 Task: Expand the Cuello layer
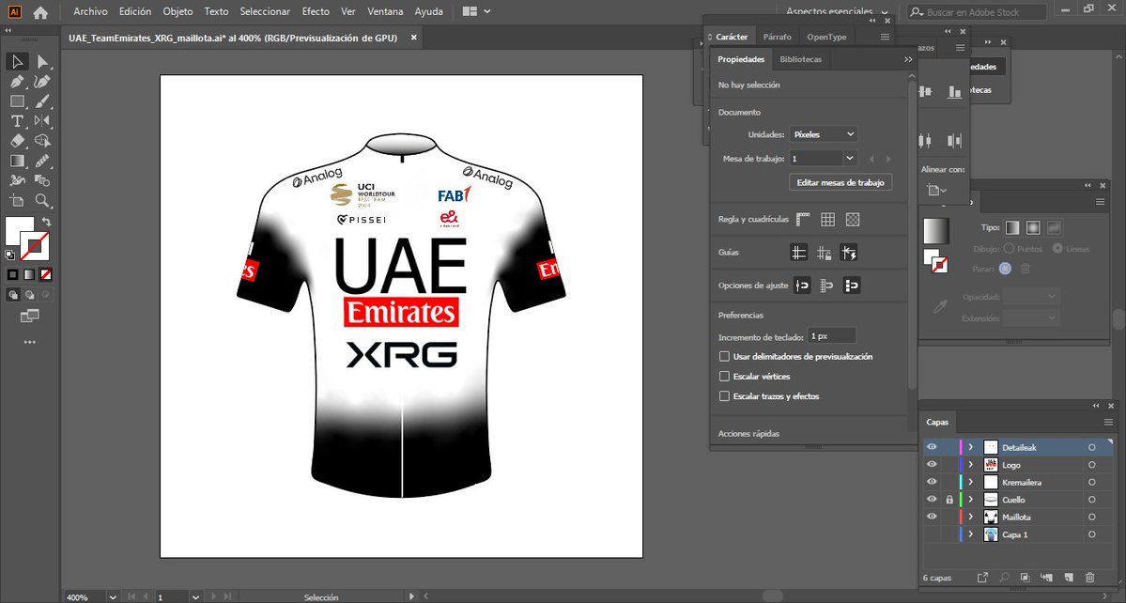pyautogui.click(x=970, y=500)
